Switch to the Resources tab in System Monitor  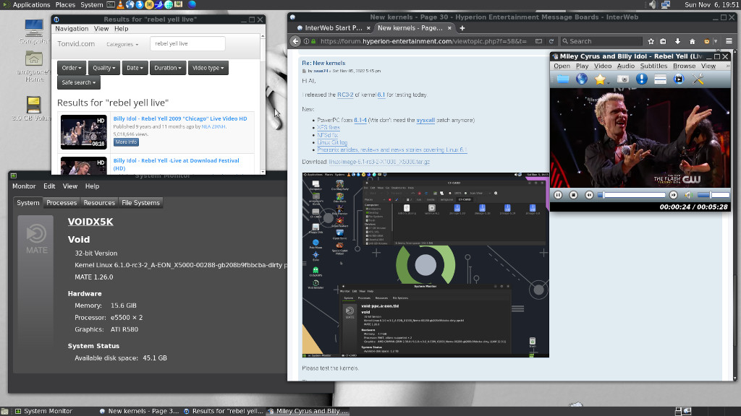(99, 203)
